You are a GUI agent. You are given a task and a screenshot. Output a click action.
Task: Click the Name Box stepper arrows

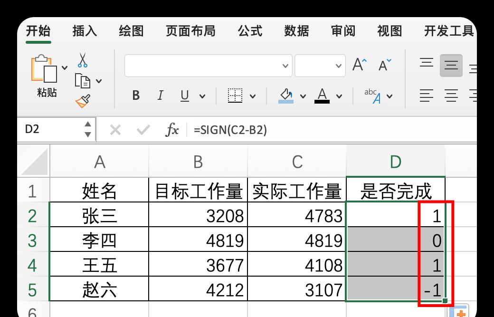tap(88, 129)
